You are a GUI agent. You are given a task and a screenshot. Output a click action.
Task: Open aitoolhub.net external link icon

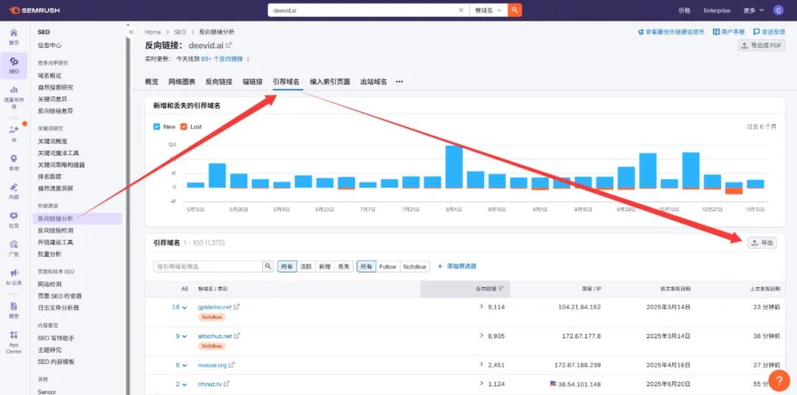pyautogui.click(x=238, y=336)
